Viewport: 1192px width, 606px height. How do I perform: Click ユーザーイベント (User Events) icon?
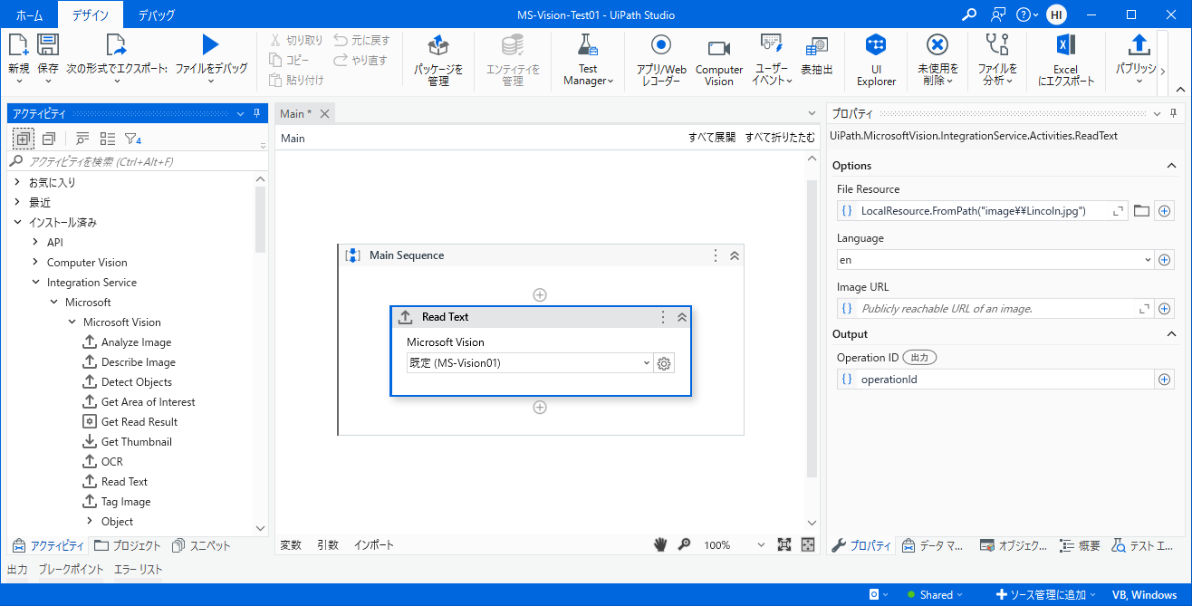(x=771, y=43)
